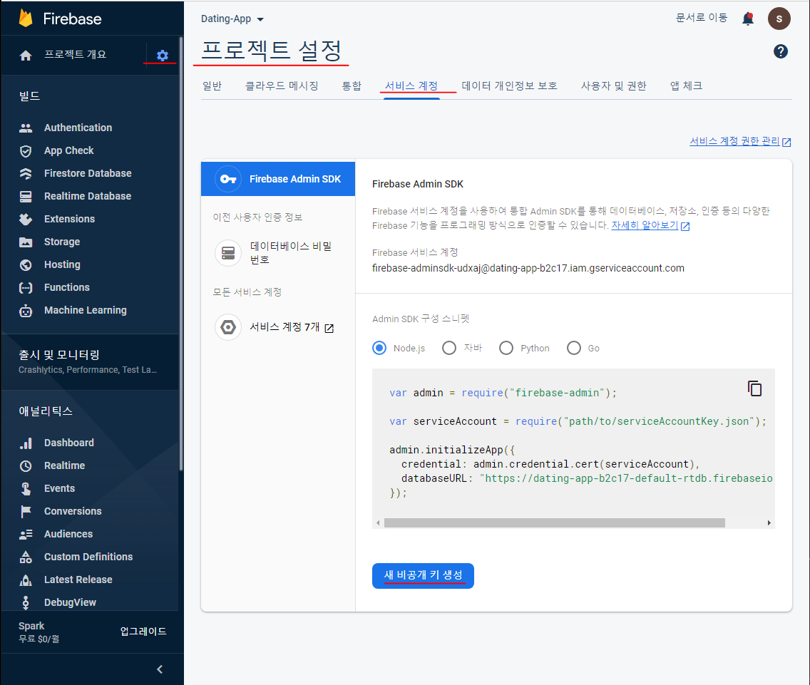Open notifications bell icon

747,19
